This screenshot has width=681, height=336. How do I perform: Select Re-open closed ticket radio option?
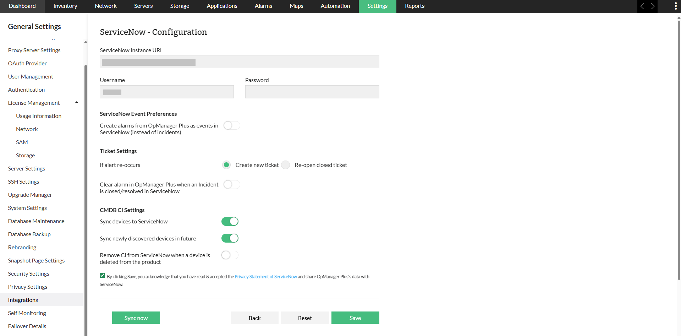[286, 165]
